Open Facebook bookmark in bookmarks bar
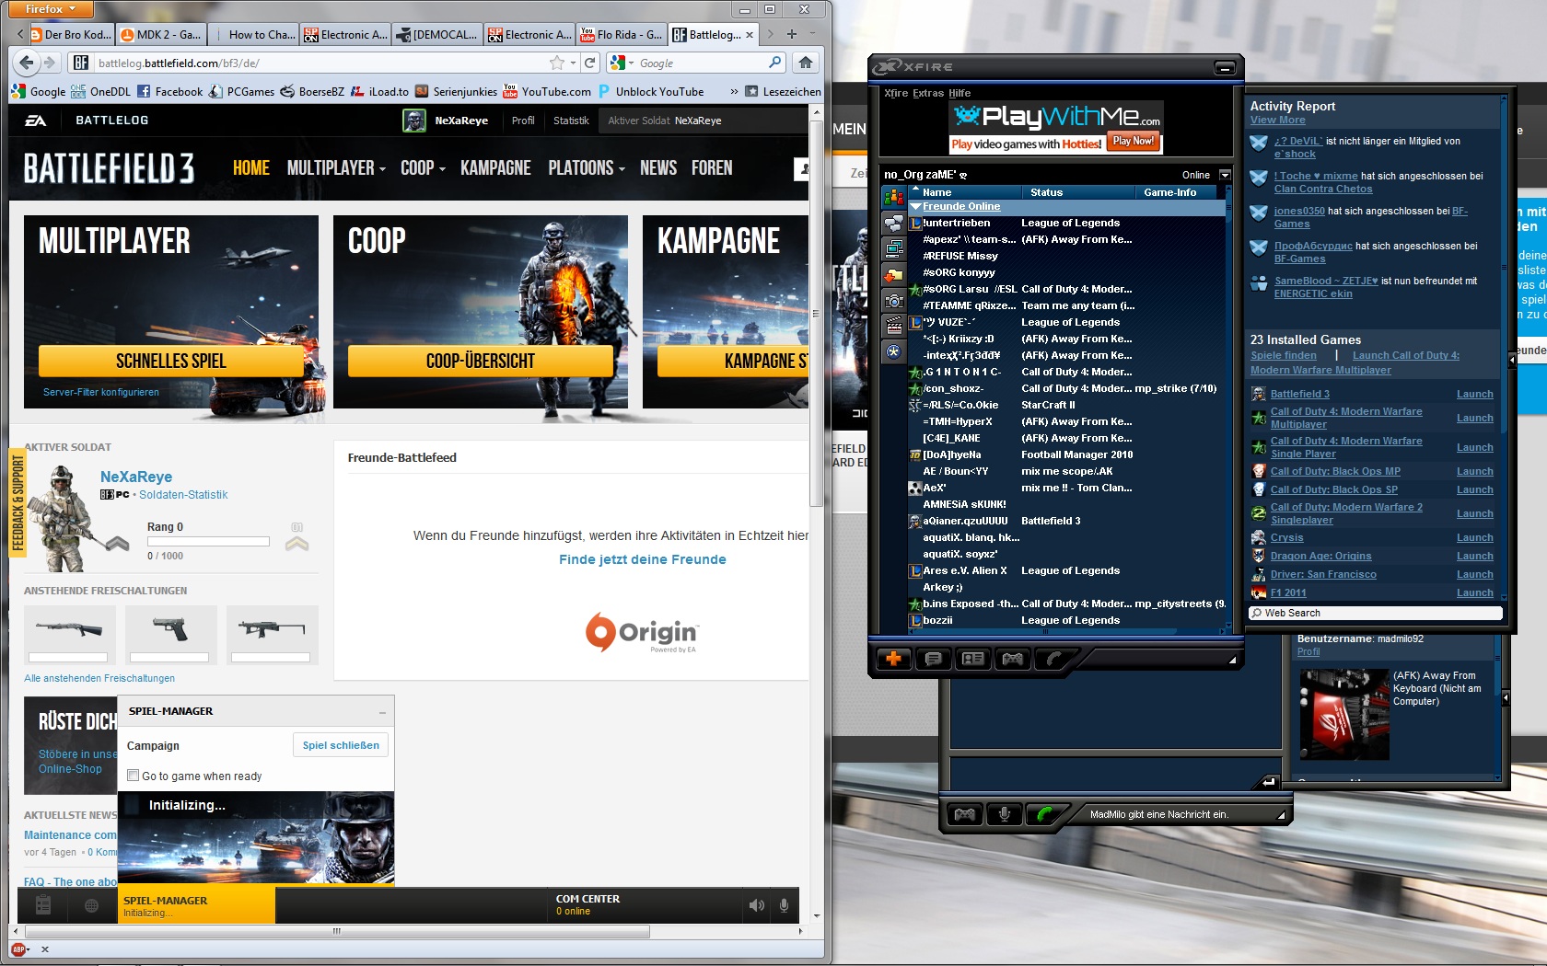The width and height of the screenshot is (1547, 966). [170, 92]
